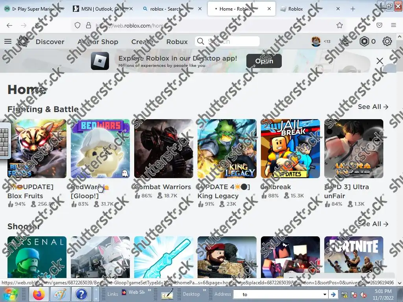
Task: Open the Roblox settings gear
Action: [387, 41]
